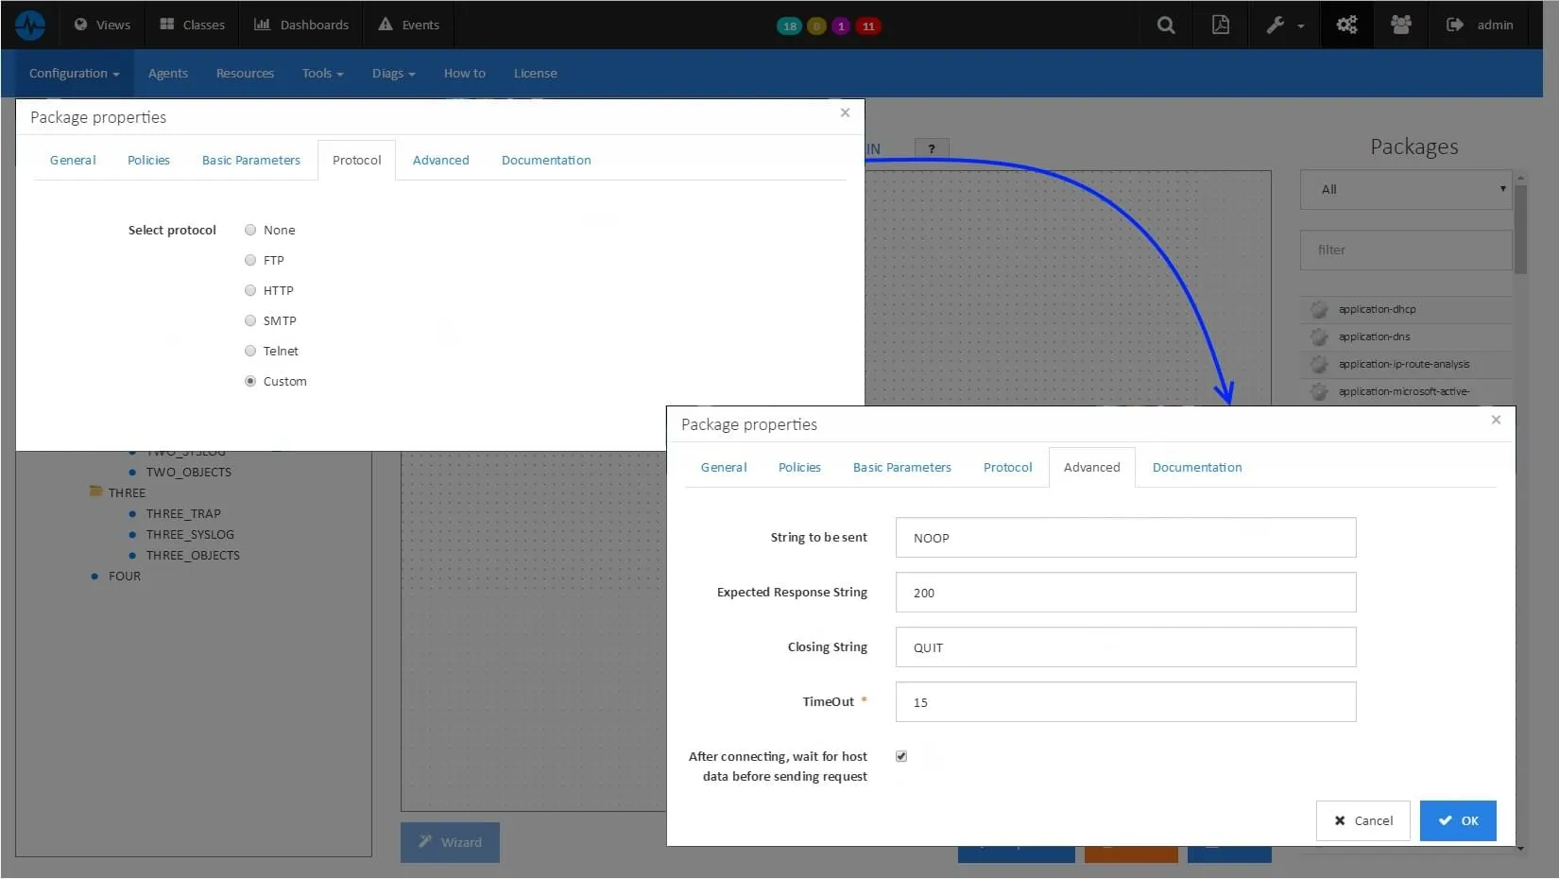The width and height of the screenshot is (1559, 879).
Task: Click the Expected Response String field
Action: click(x=1125, y=593)
